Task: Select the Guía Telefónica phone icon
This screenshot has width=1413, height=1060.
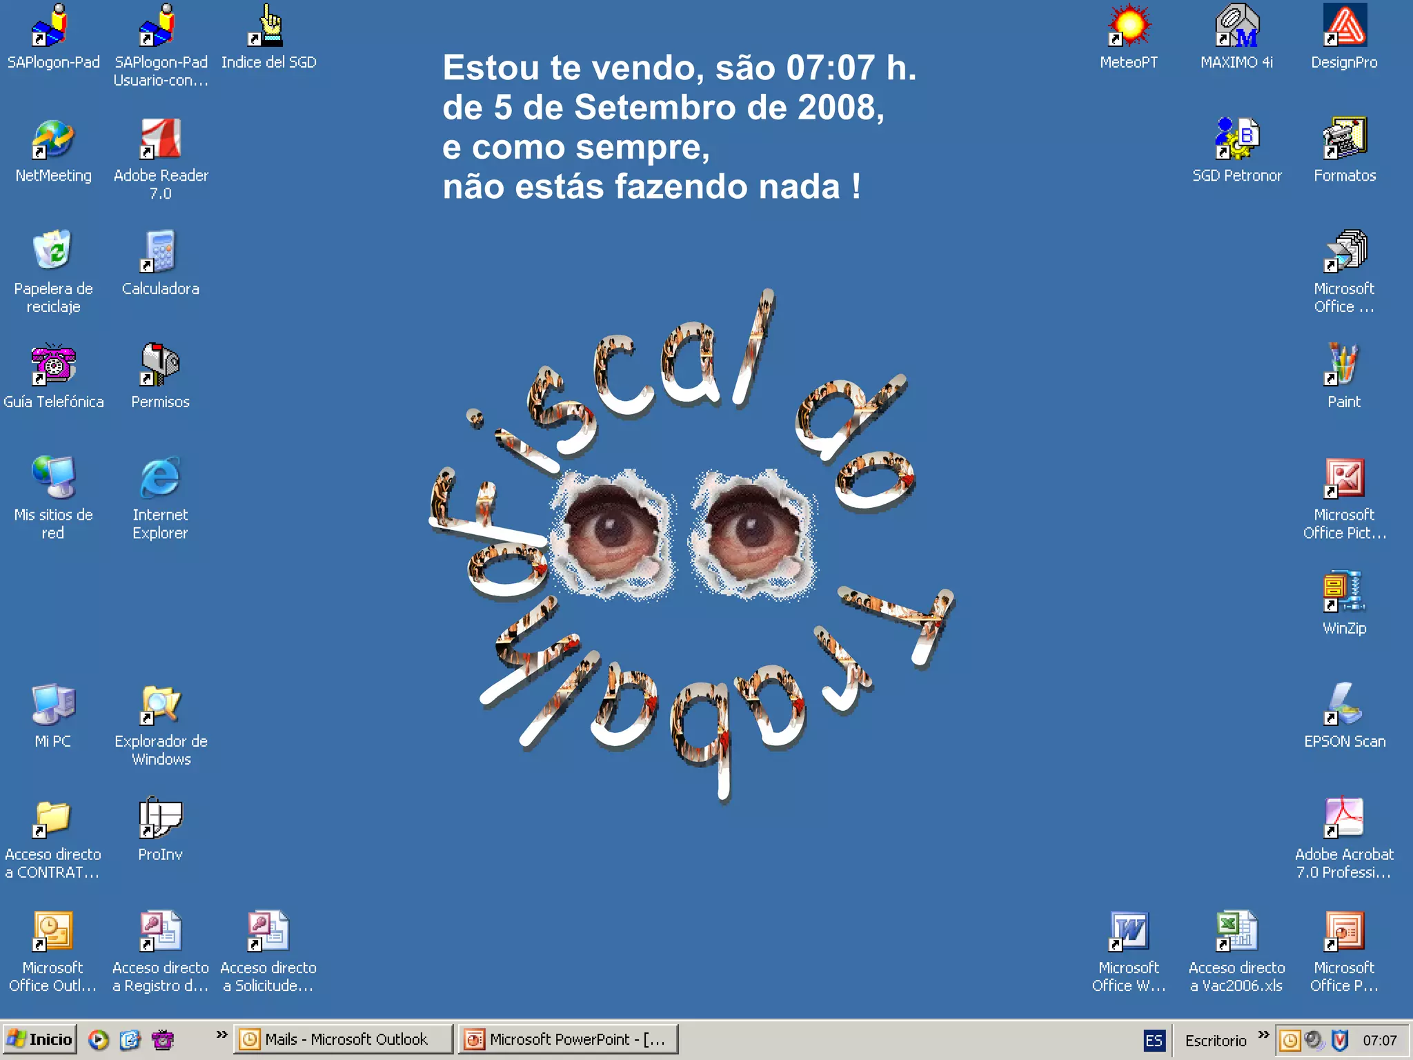Action: pos(53,364)
